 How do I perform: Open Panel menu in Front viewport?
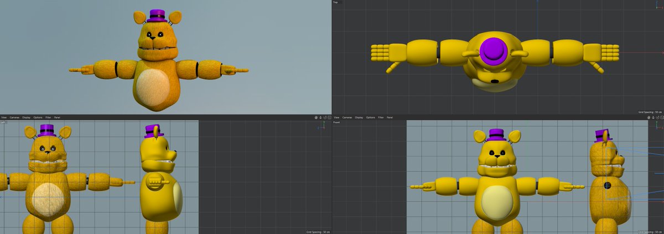tap(390, 117)
